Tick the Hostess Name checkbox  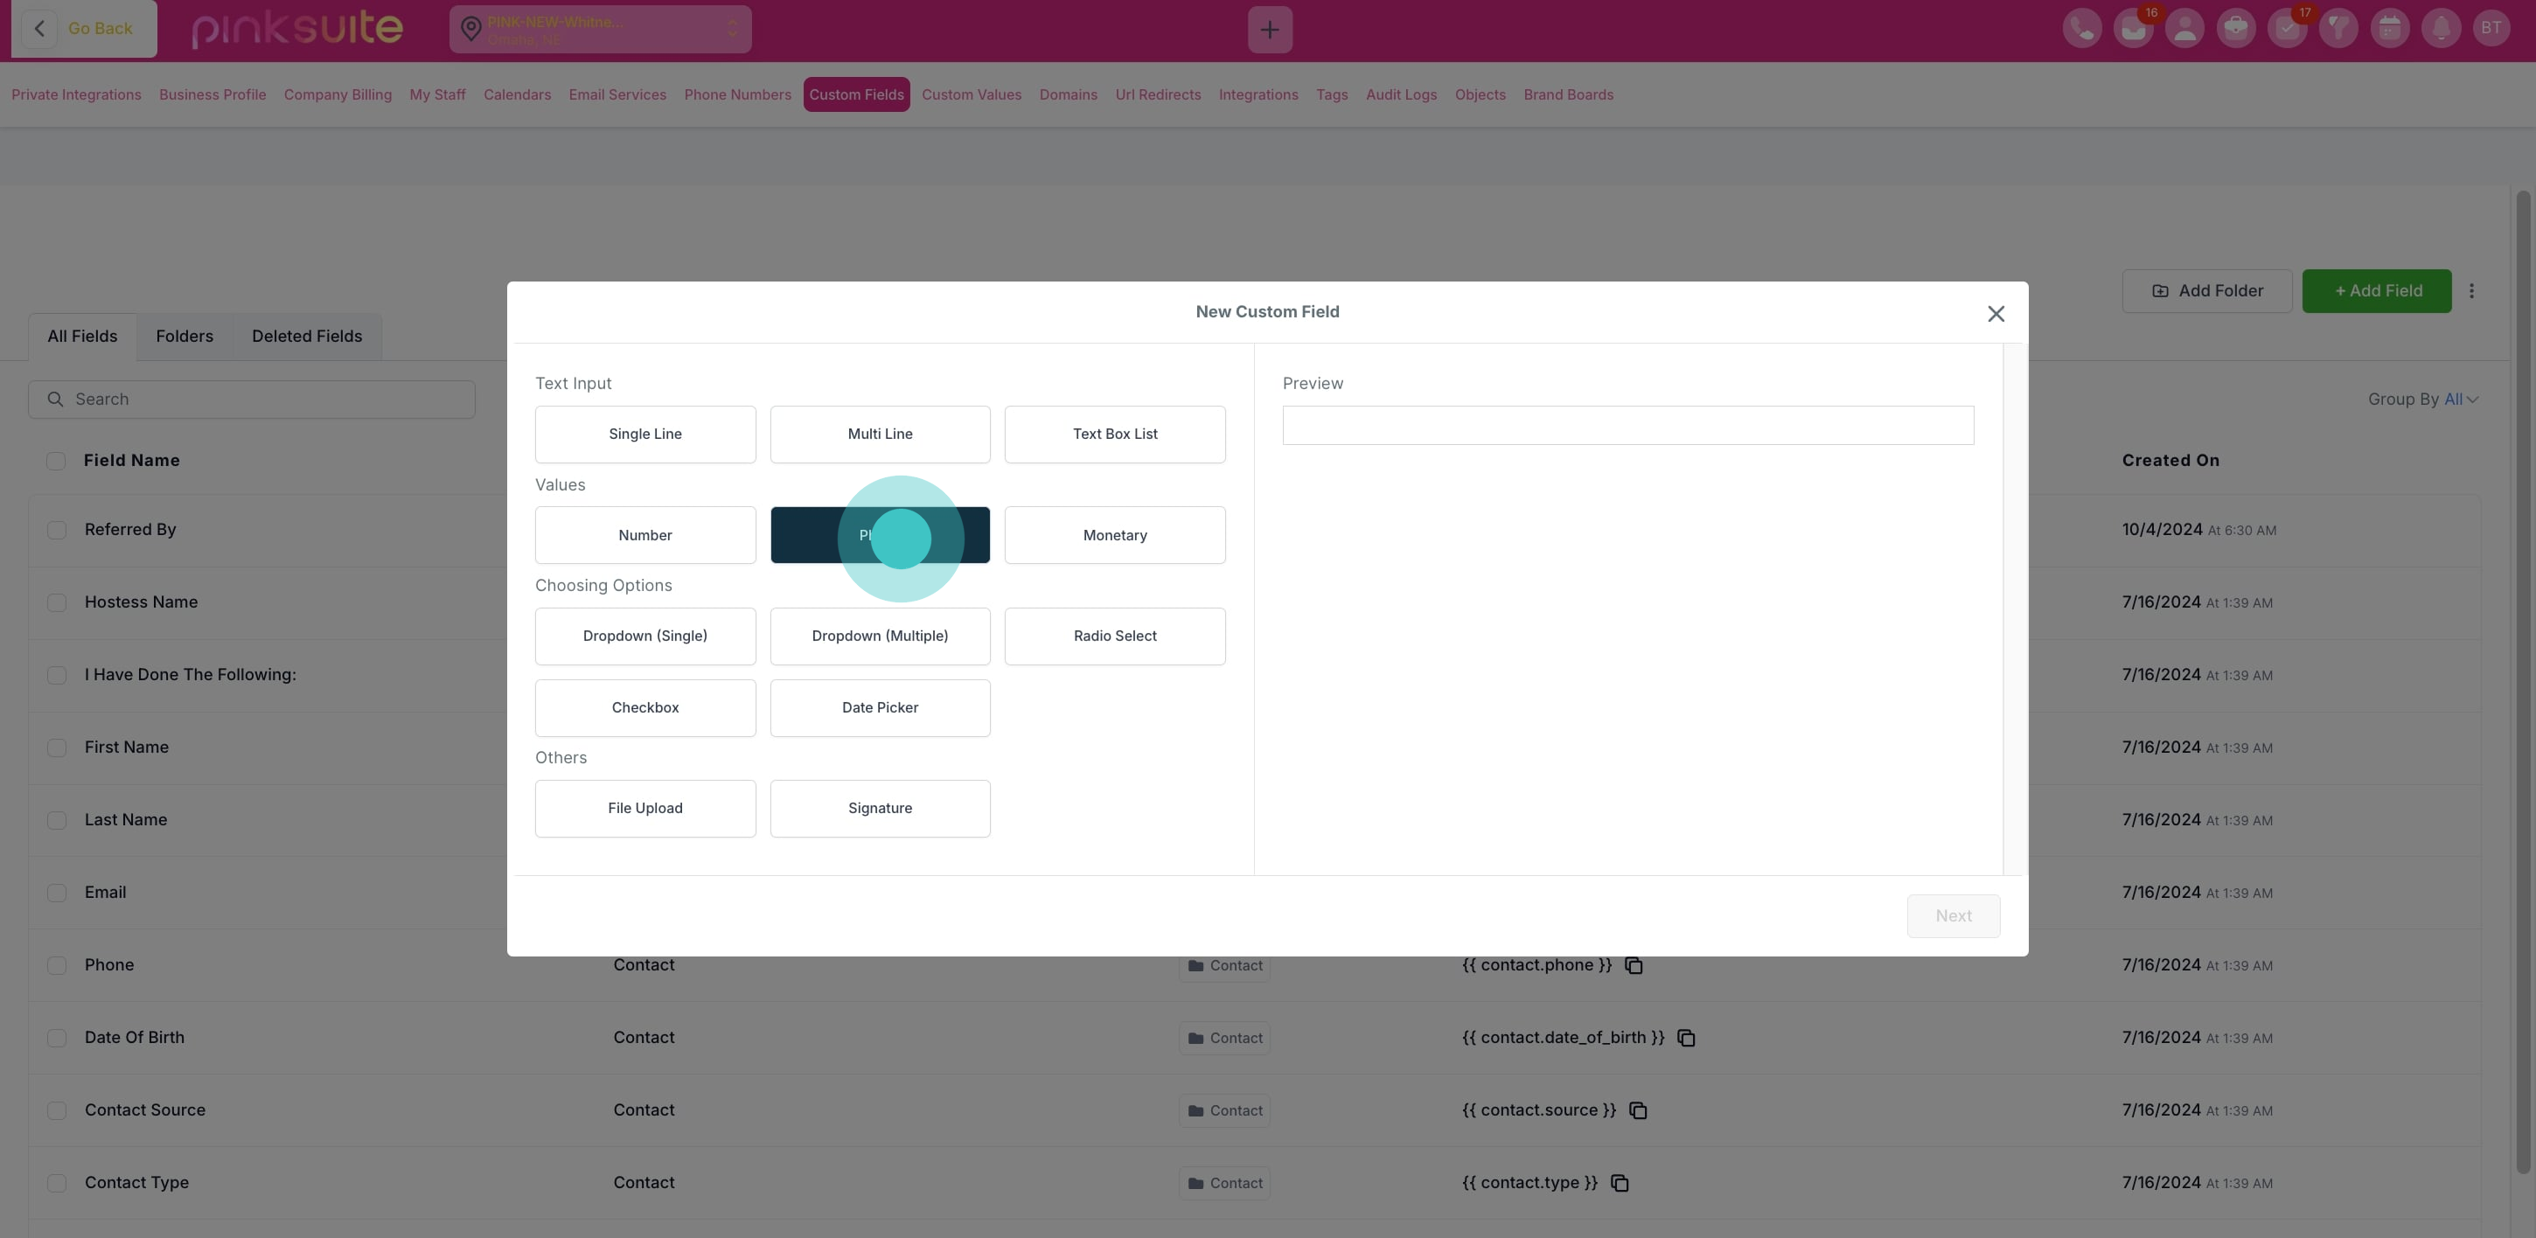point(57,602)
